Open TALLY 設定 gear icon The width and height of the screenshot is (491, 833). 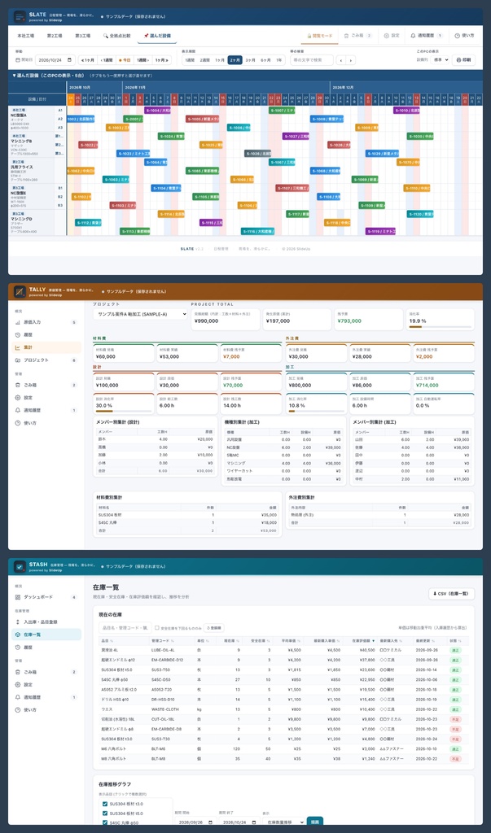(x=18, y=397)
